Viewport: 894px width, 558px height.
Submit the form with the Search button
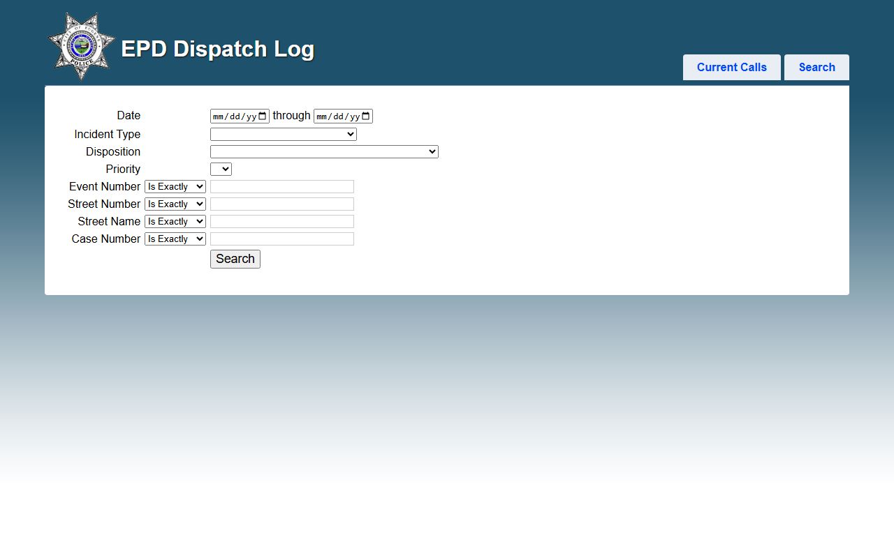point(235,259)
